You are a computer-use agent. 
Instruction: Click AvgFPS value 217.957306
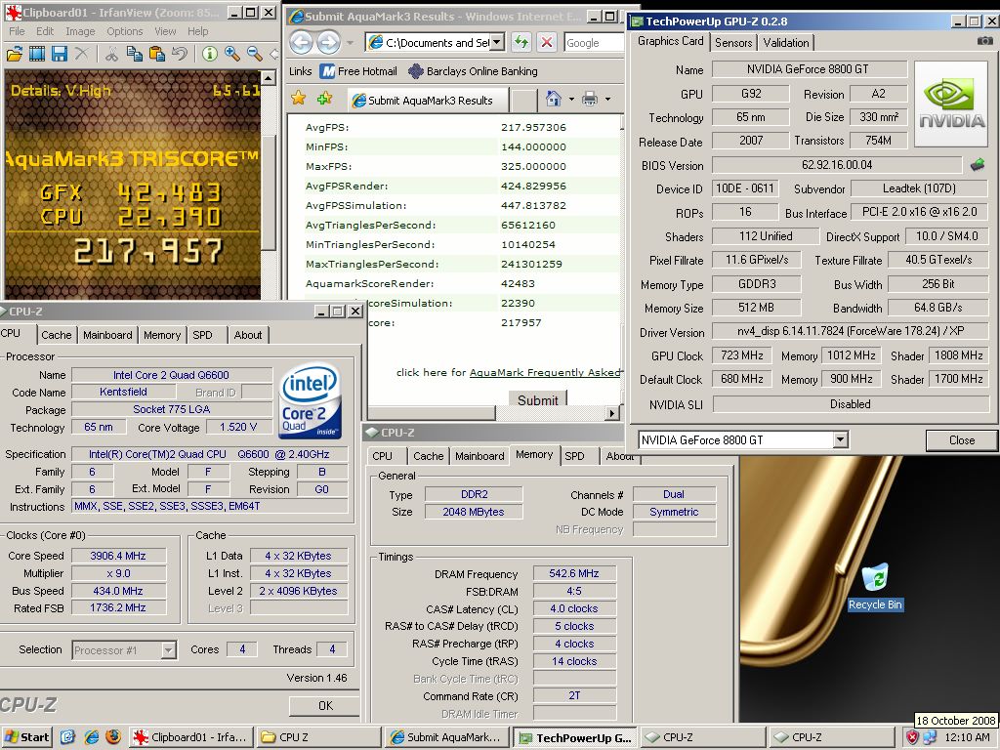(533, 127)
